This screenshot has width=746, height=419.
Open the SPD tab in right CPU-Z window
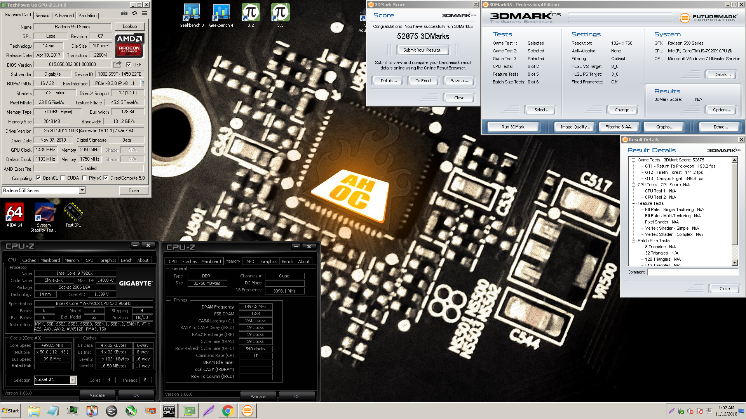click(251, 261)
